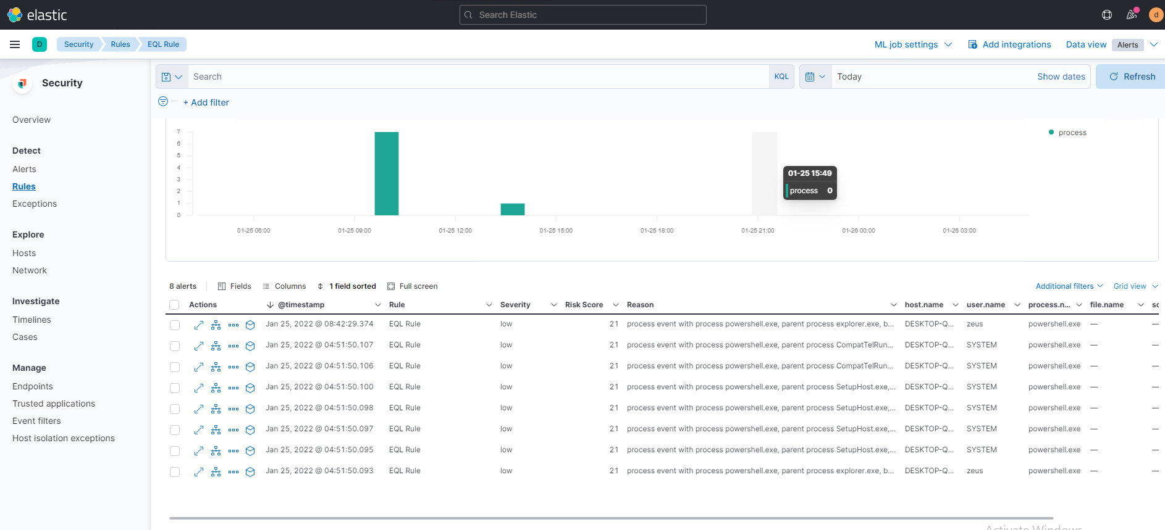Select the 04:51:50.100 alert checkbox
Viewport: 1165px width, 530px height.
pos(175,388)
